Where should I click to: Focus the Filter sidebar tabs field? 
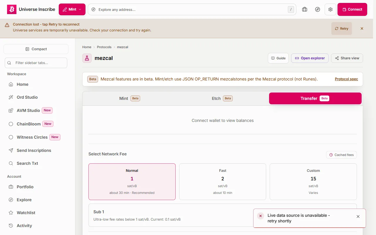tap(36, 63)
